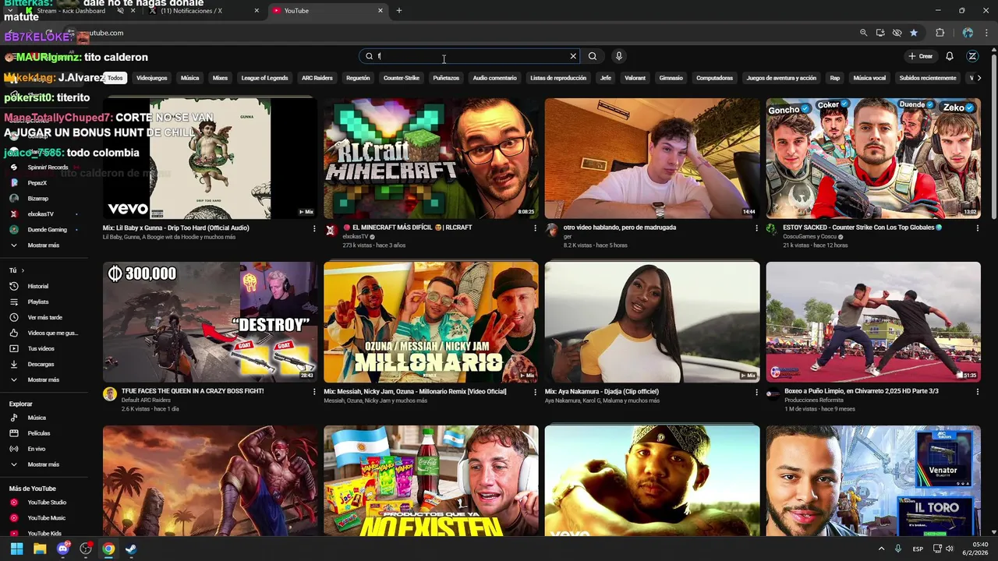Image resolution: width=998 pixels, height=561 pixels.
Task: Open Steam from taskbar
Action: click(x=131, y=549)
